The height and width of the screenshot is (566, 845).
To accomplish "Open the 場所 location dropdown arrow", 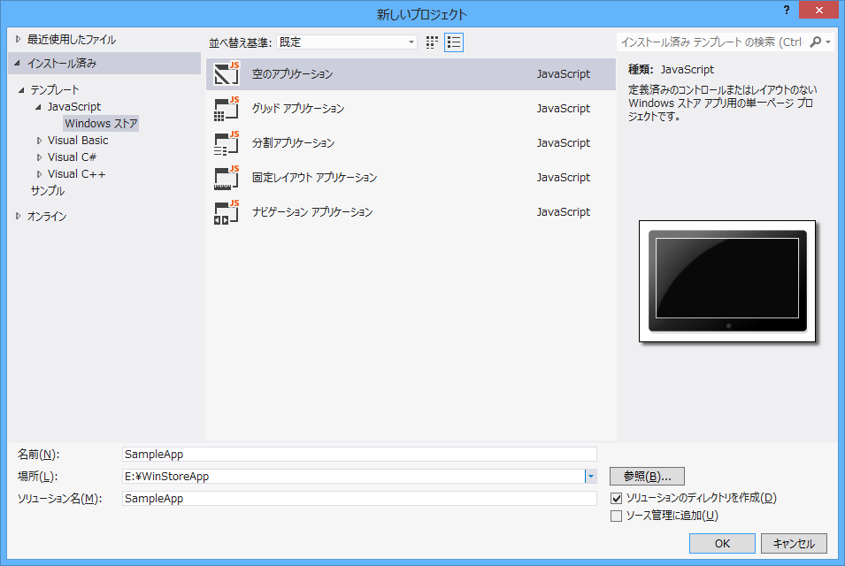I will 591,476.
